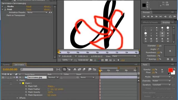
Task: Toggle the Mask Opacity stopwatch
Action: pos(26,92)
